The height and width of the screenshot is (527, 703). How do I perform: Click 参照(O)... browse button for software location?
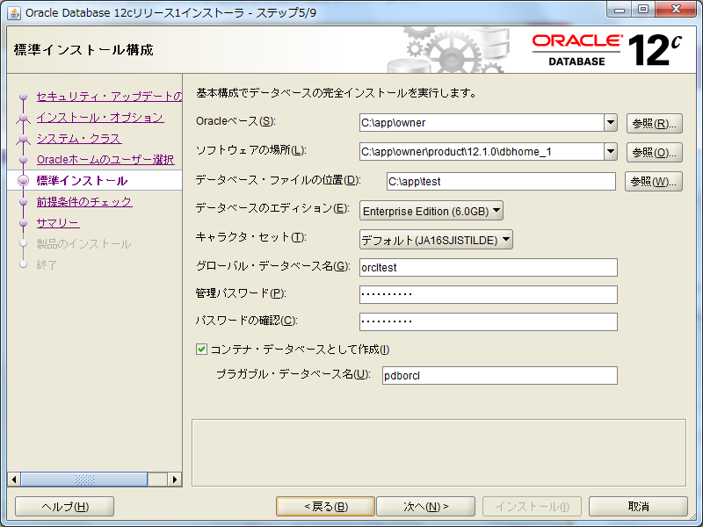pyautogui.click(x=654, y=152)
